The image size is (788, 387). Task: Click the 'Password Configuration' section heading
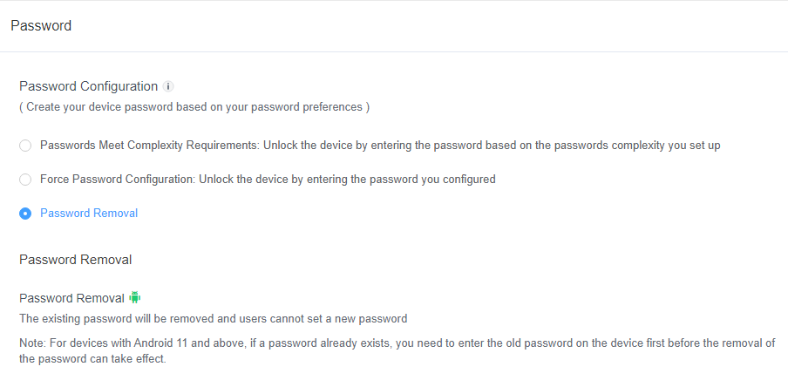[x=88, y=86]
